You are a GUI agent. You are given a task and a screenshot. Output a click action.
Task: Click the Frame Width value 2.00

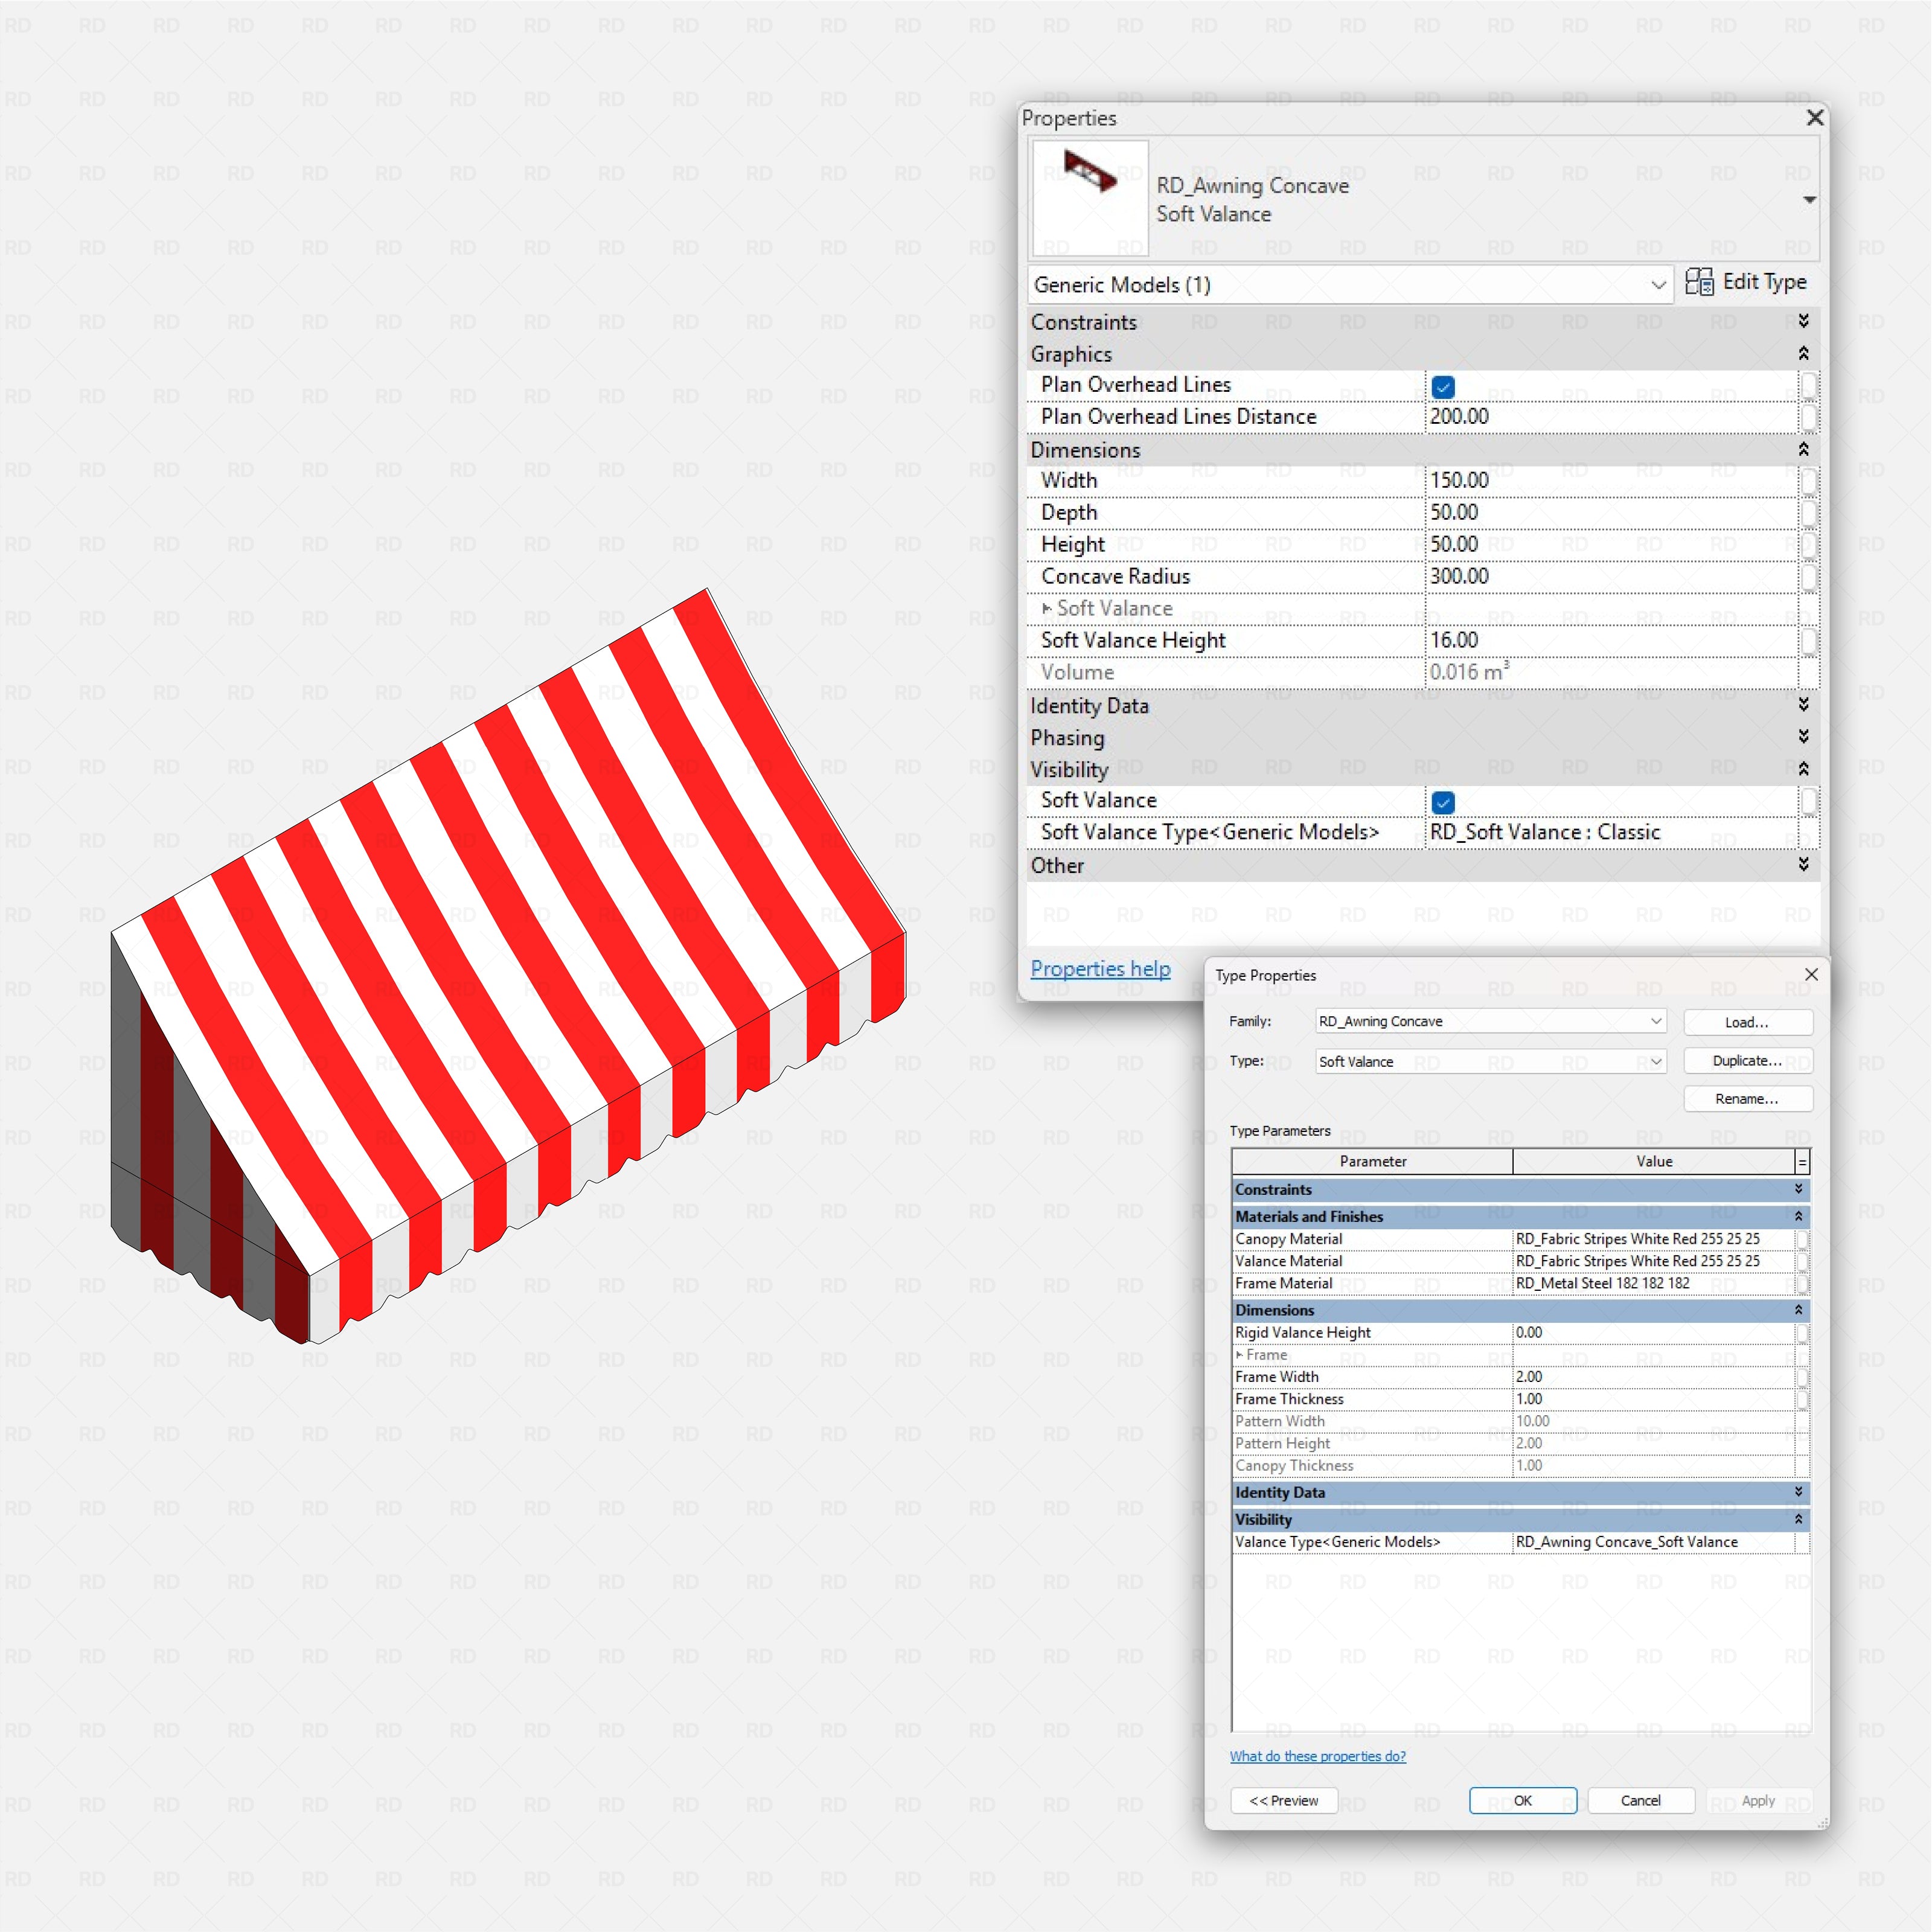[1654, 1377]
